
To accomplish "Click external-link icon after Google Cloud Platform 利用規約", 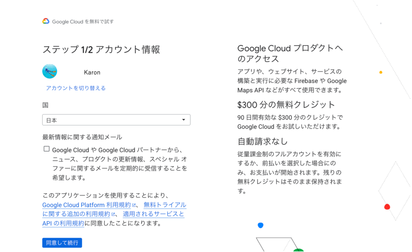I will (134, 205).
